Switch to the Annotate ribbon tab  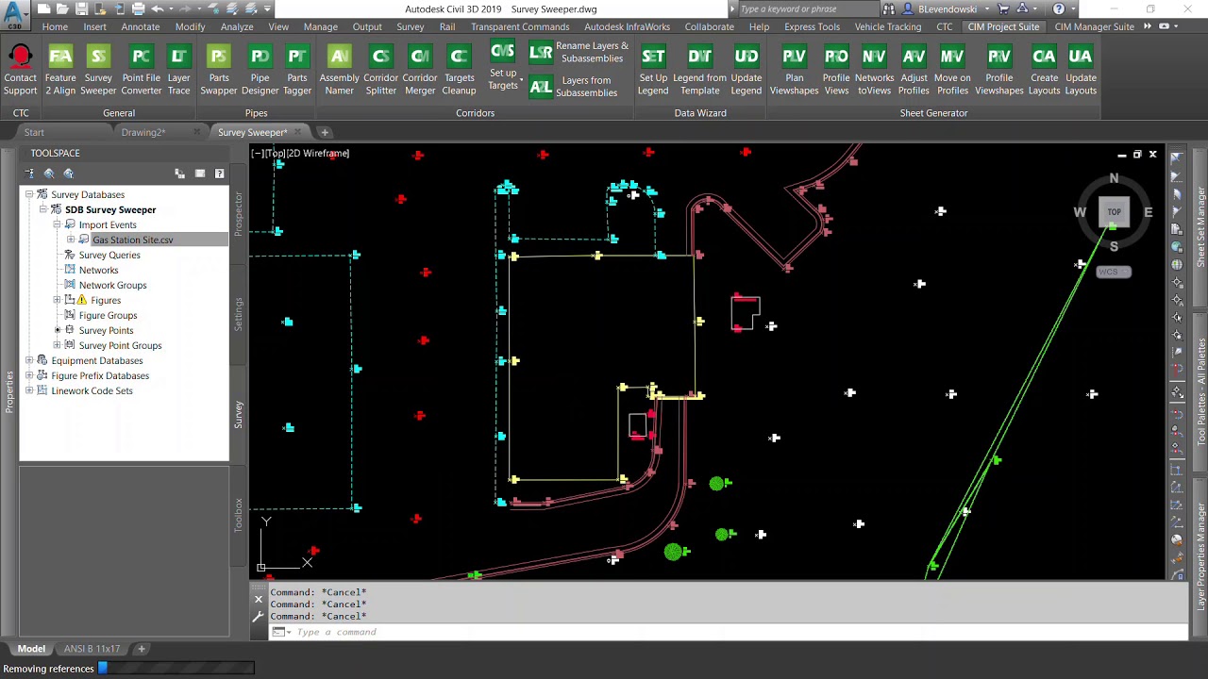[140, 26]
